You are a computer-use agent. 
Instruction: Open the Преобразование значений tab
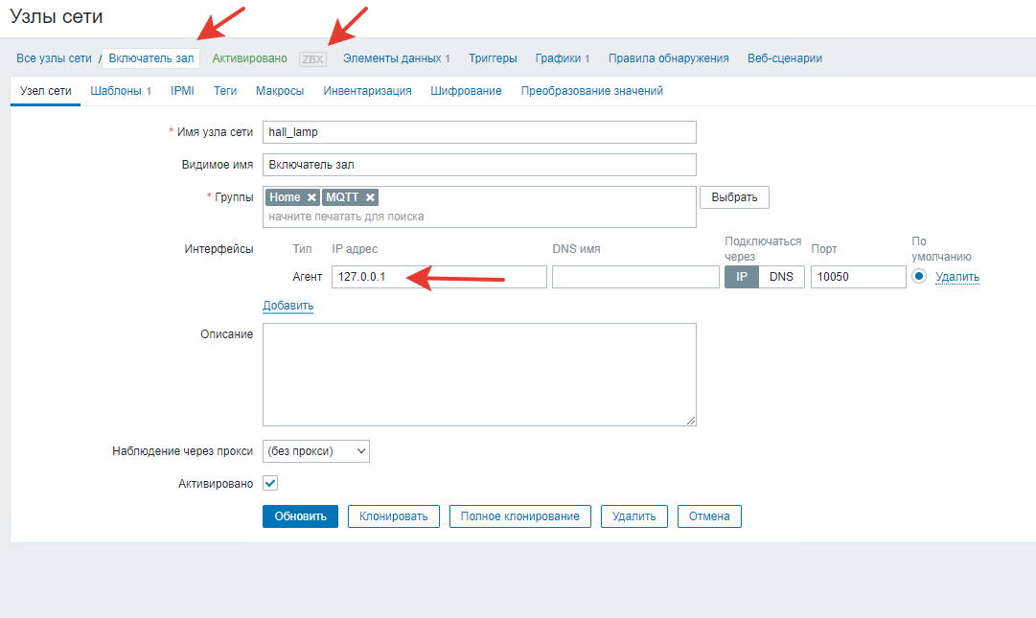(592, 91)
